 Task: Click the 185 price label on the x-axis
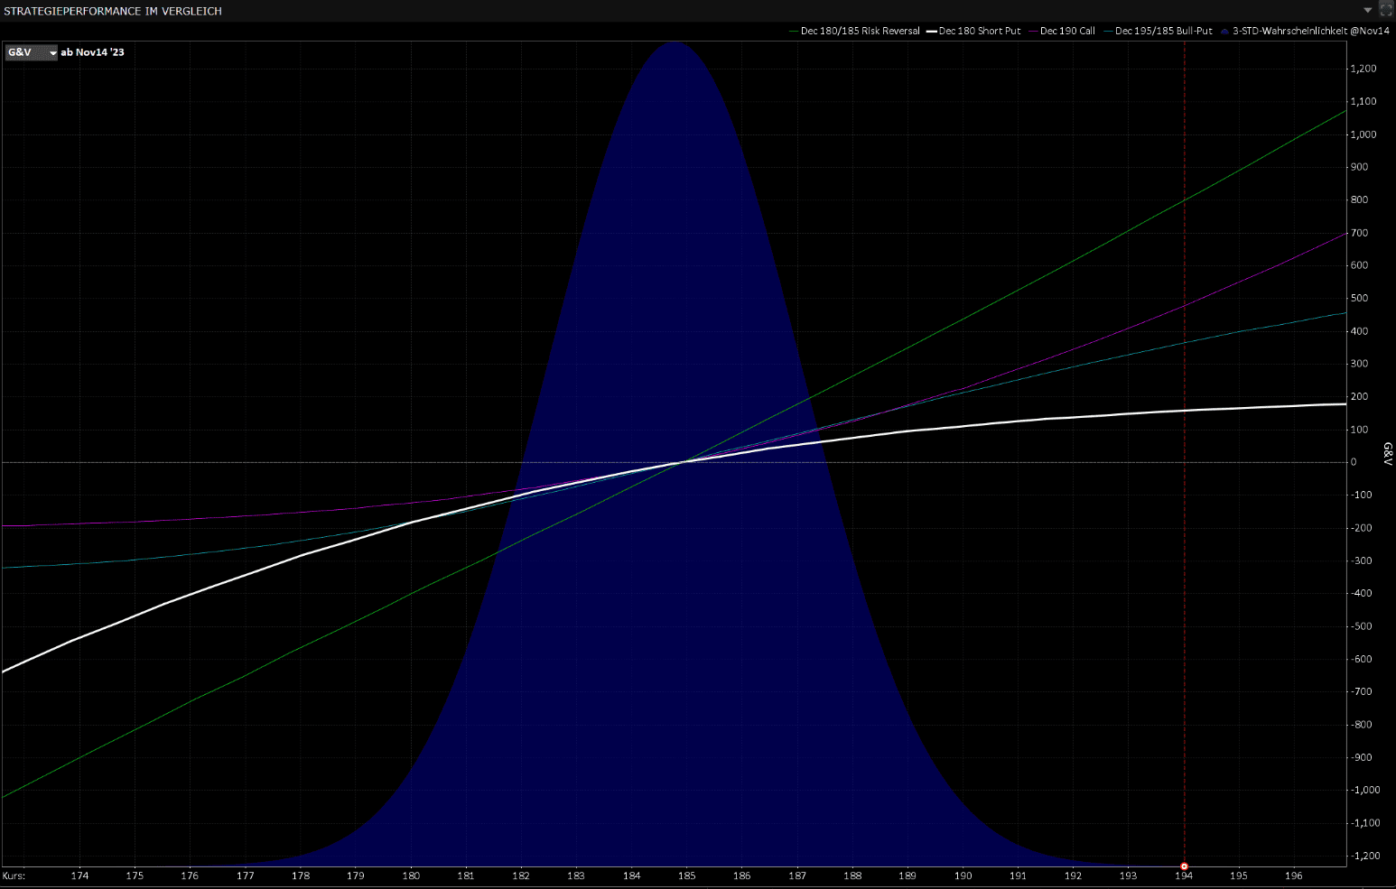pos(686,875)
